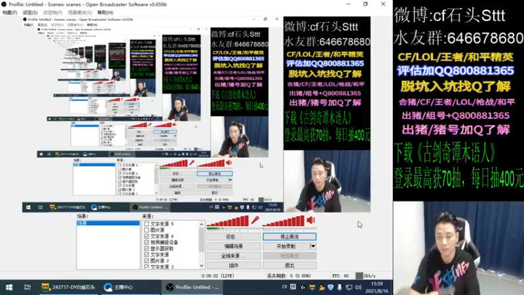Click the 丢失帧数: 0 (0.00%) status

click(289, 276)
